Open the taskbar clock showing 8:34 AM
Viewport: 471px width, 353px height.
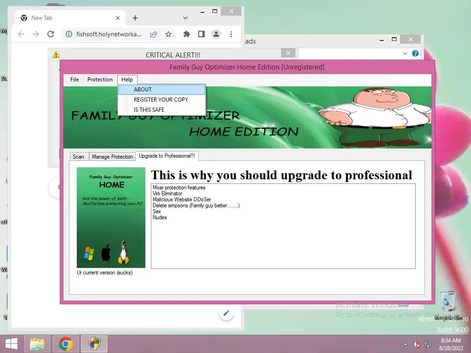tap(451, 344)
